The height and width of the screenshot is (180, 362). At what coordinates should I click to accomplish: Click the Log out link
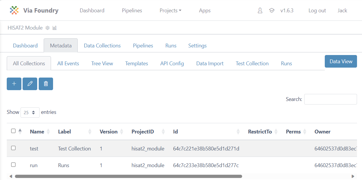click(x=317, y=11)
